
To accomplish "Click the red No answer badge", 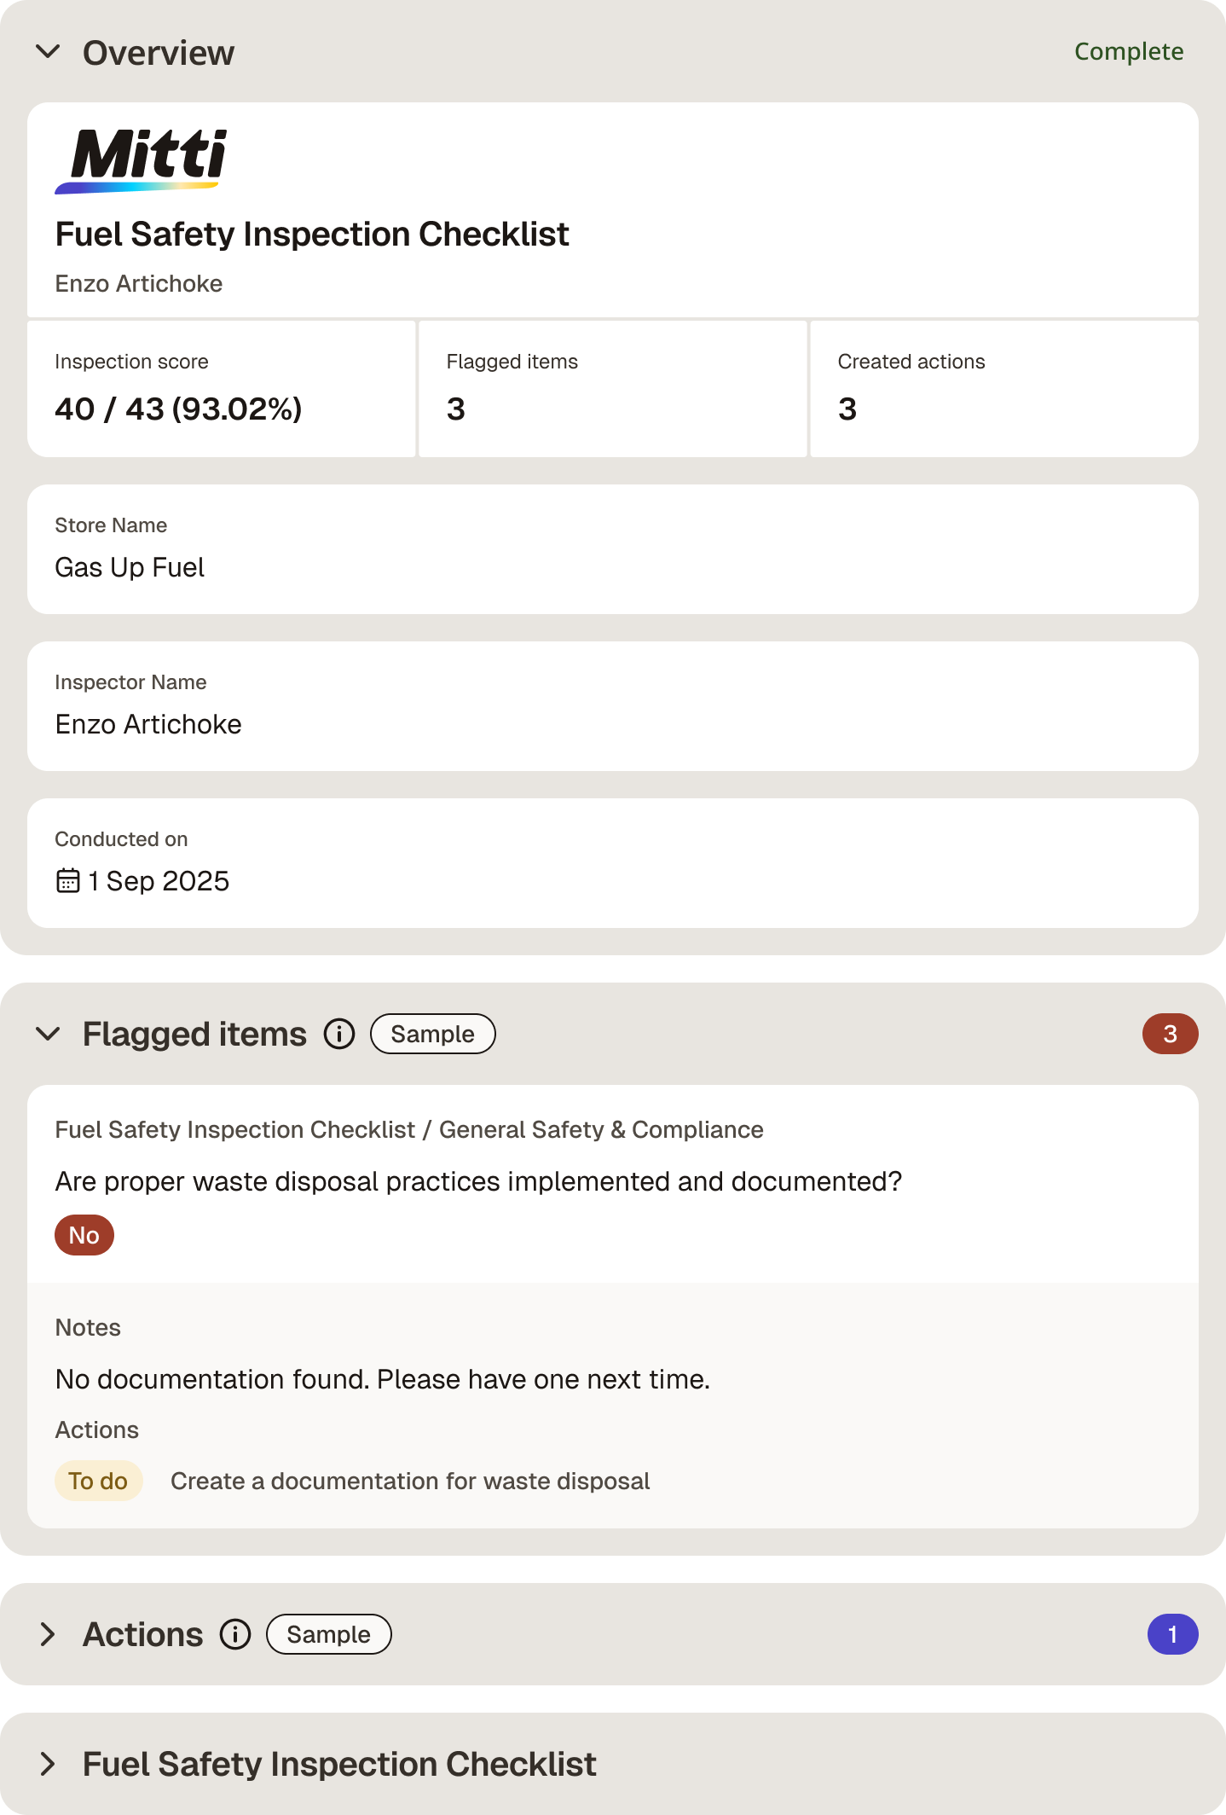I will pyautogui.click(x=84, y=1235).
